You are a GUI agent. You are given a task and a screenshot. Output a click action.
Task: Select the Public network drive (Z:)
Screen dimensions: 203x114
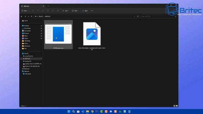click(31, 66)
